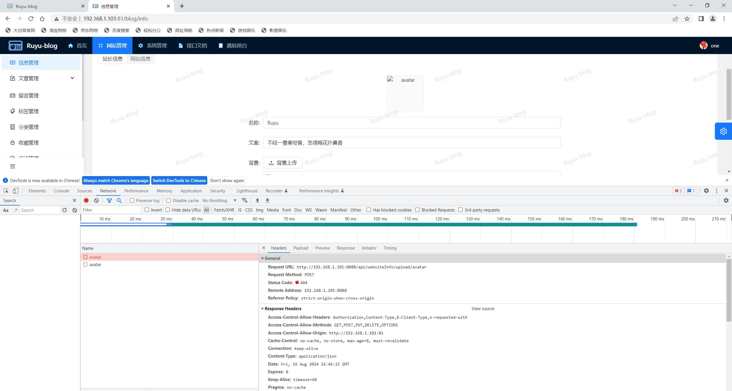Viewport: 732px width, 391px height.
Task: Switch to the Payload tab in DevTools
Action: [300, 248]
